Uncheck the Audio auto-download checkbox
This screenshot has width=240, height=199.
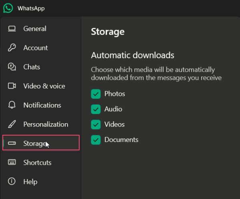point(96,109)
